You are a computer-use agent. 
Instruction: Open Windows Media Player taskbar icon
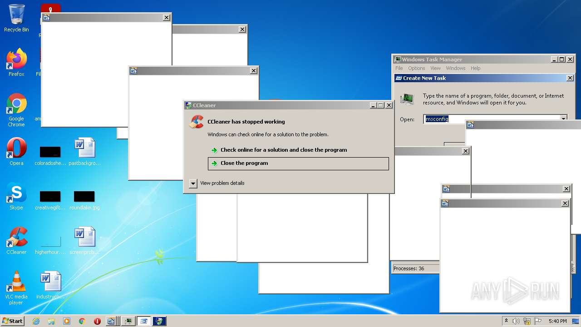coord(67,321)
